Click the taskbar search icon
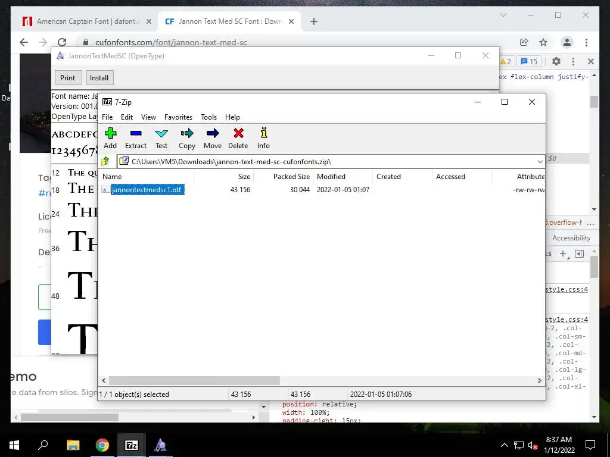 43,445
